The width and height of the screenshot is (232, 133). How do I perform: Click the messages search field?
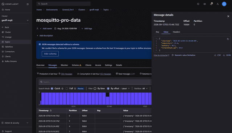tap(95, 82)
